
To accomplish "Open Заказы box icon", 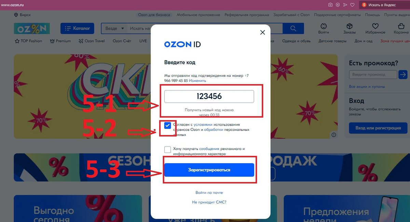I will tap(349, 26).
